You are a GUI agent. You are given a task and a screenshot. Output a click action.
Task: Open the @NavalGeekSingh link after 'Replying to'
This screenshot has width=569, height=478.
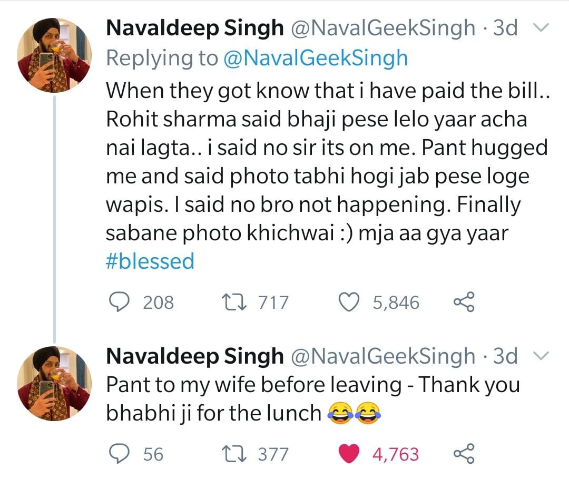pos(316,58)
